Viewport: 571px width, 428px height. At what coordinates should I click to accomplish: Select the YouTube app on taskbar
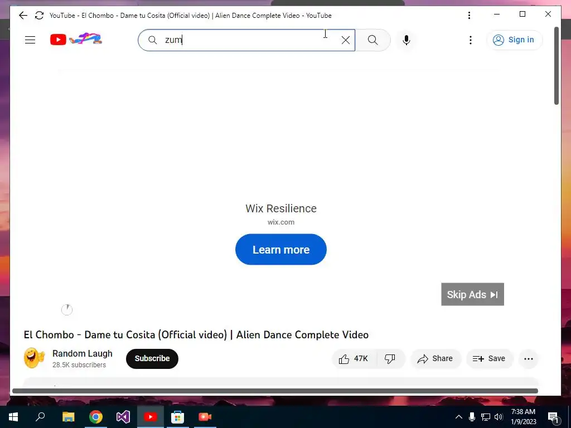(x=151, y=417)
